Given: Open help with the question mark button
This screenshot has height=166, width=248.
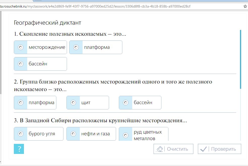Looking at the screenshot, I should (19, 149).
